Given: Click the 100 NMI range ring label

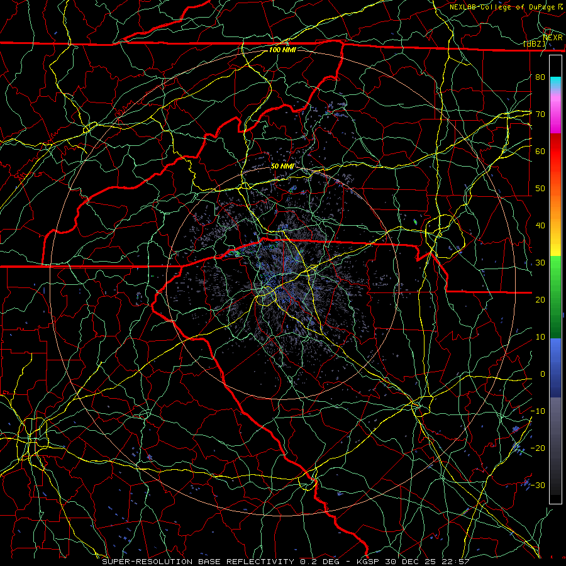Looking at the screenshot, I should (282, 50).
